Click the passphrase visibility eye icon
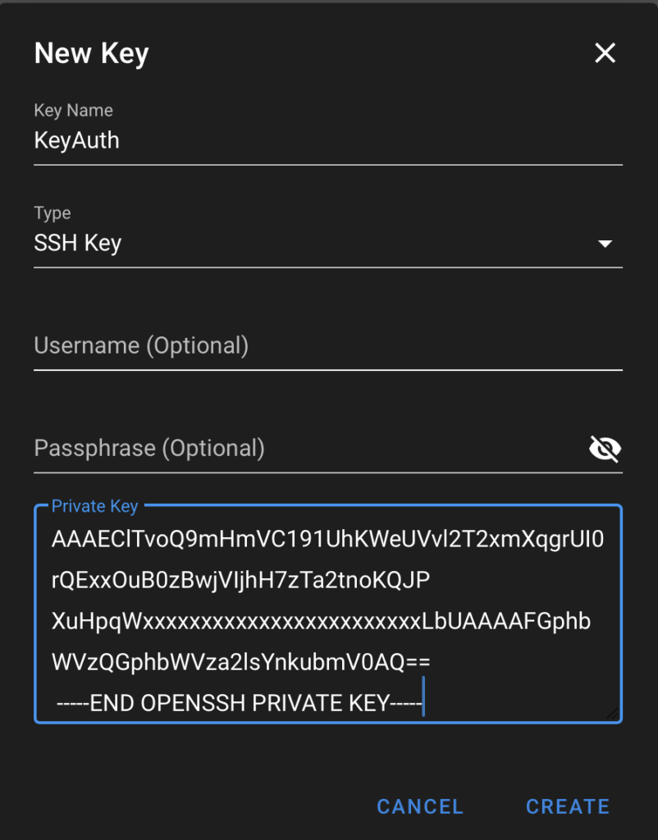Image resolution: width=658 pixels, height=840 pixels. click(605, 448)
